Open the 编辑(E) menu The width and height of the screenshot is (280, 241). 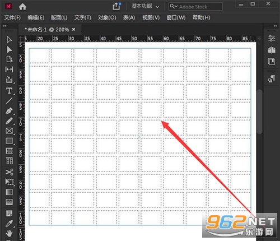(36, 17)
